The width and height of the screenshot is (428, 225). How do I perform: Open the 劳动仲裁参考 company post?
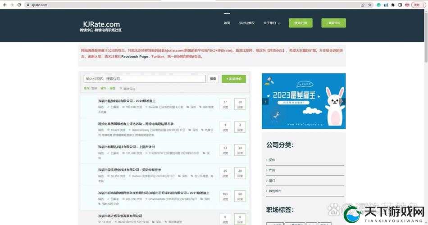130,170
